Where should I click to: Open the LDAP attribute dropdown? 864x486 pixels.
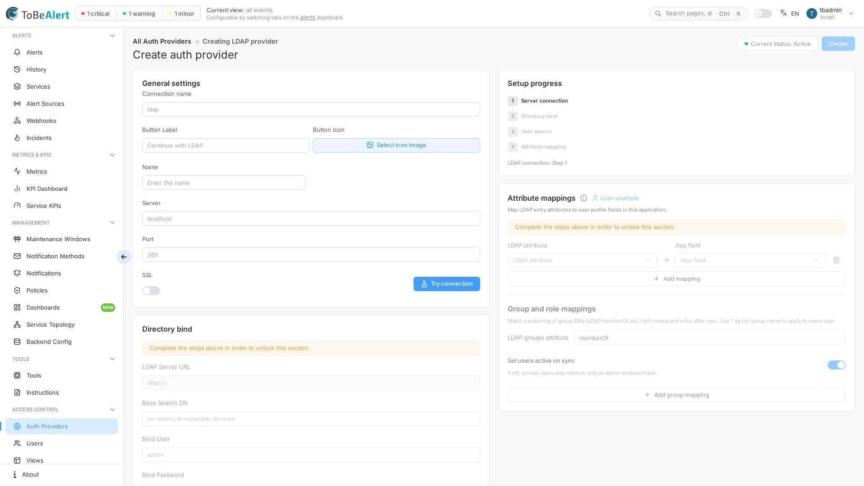pos(582,260)
